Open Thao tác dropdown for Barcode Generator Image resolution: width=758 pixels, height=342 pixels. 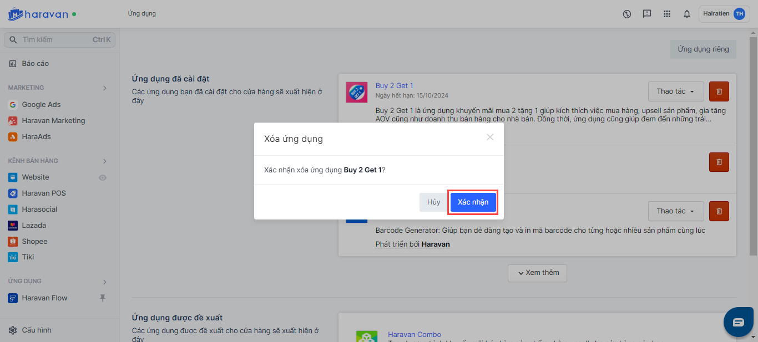coord(676,211)
